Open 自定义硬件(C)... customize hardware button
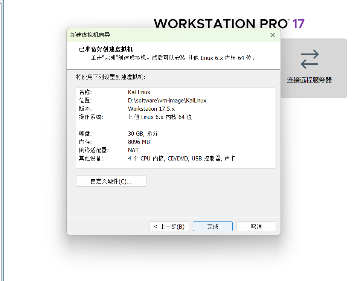This screenshot has height=281, width=357. pyautogui.click(x=111, y=181)
